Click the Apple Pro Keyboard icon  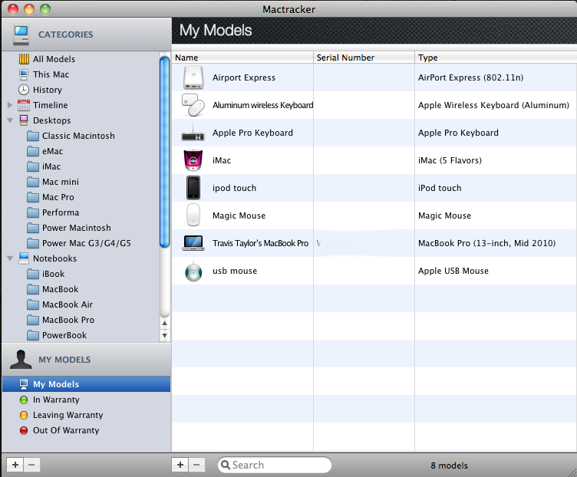tap(193, 134)
